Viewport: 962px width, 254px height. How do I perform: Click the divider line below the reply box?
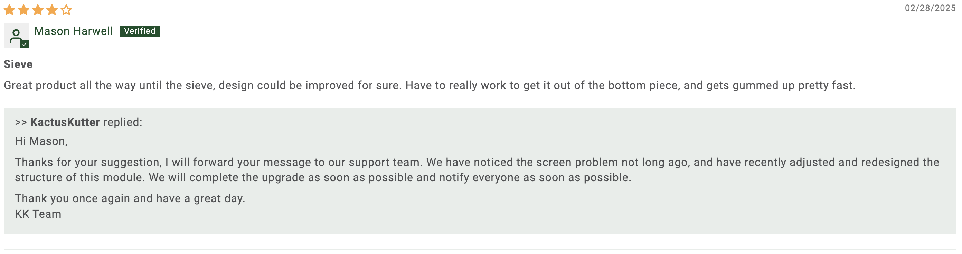[480, 249]
